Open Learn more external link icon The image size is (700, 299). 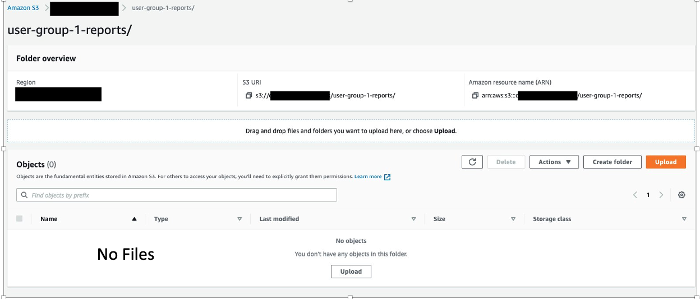387,177
